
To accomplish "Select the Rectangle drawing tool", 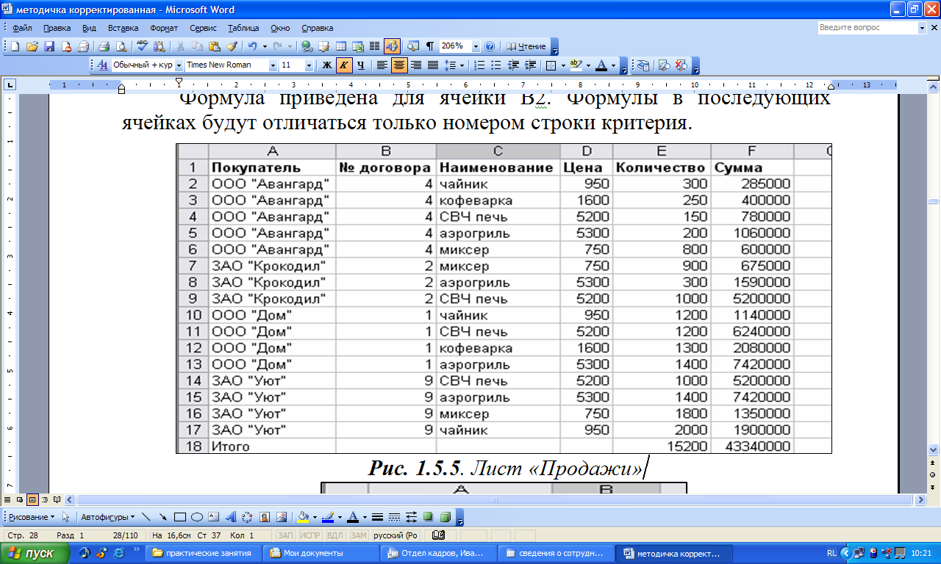I will click(x=179, y=516).
